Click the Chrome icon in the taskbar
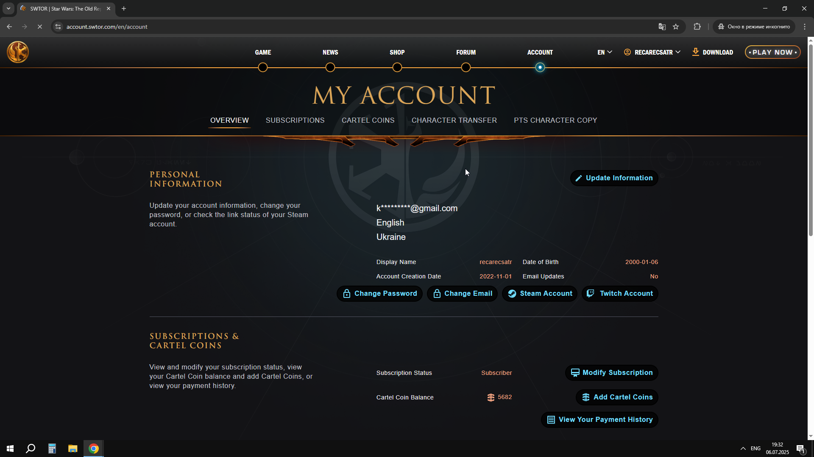 (94, 449)
